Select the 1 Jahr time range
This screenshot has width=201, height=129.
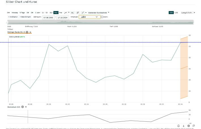coord(38,13)
